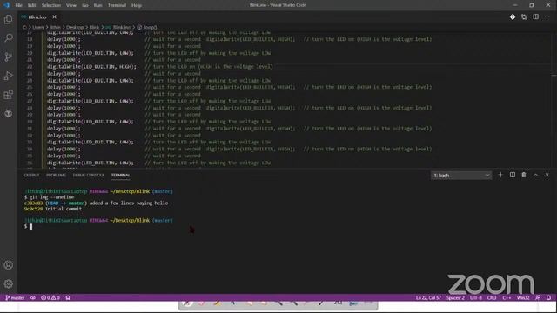Screen dimensions: 557x313
Task: Open the Run menu
Action: 97,5
